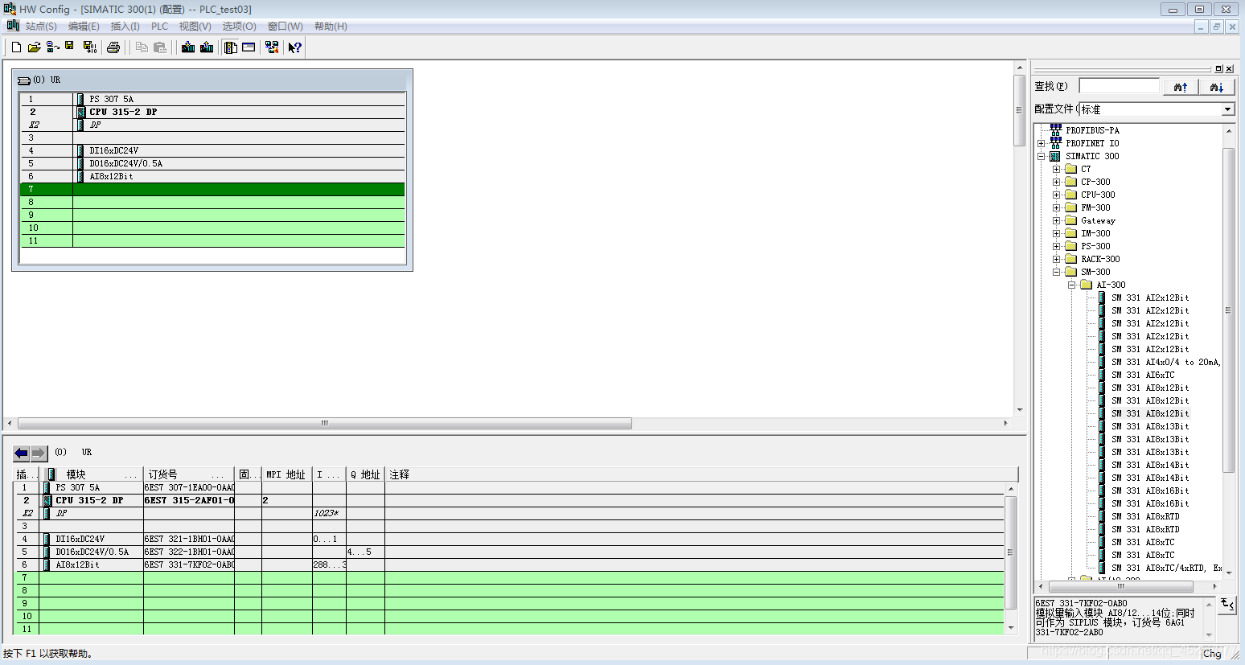The width and height of the screenshot is (1245, 665).
Task: Click the 注释 column header
Action: [701, 474]
